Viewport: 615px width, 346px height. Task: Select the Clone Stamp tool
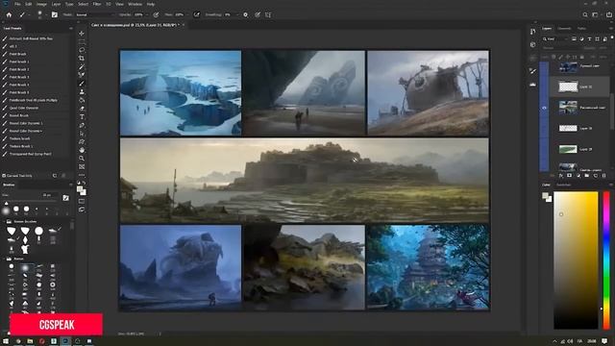[82, 91]
